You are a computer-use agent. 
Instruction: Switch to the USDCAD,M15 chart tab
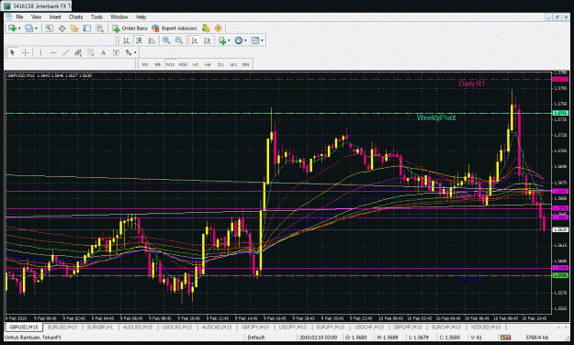tap(177, 327)
